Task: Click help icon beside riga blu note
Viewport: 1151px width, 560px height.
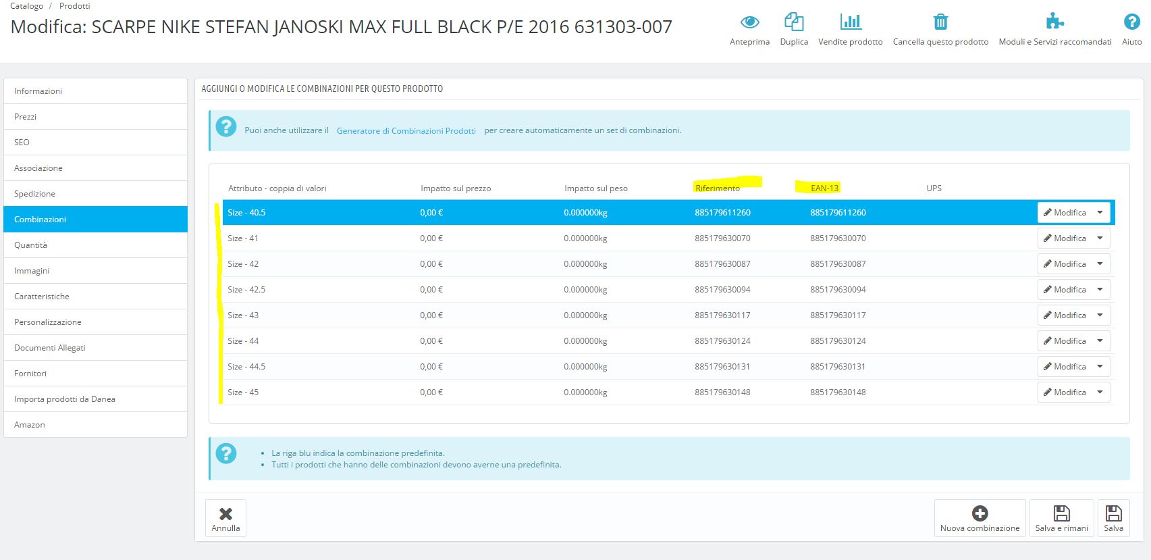Action: point(226,453)
